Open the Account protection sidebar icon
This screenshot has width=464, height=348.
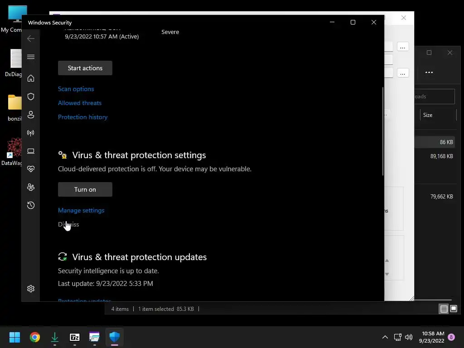click(x=31, y=115)
